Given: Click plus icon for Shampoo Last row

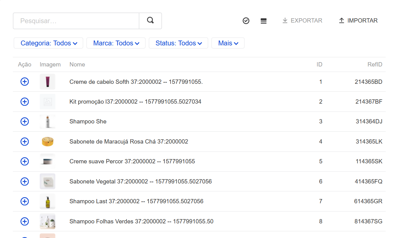Looking at the screenshot, I should click(x=24, y=201).
